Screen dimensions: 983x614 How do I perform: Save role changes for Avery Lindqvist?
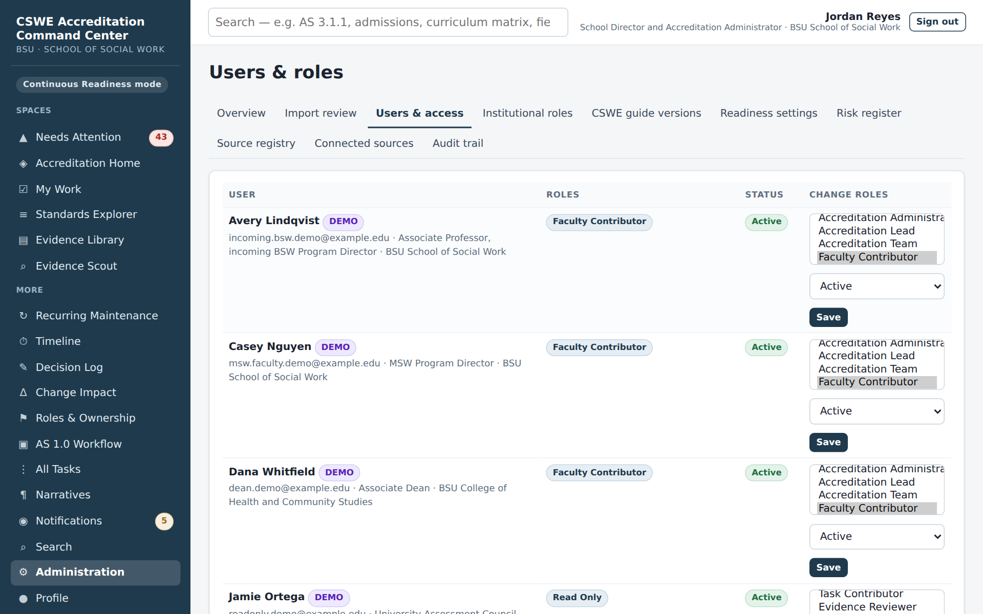coord(828,317)
